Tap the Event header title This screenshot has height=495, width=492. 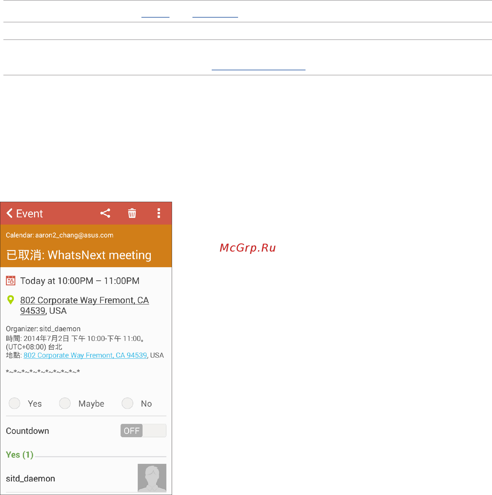tap(29, 213)
